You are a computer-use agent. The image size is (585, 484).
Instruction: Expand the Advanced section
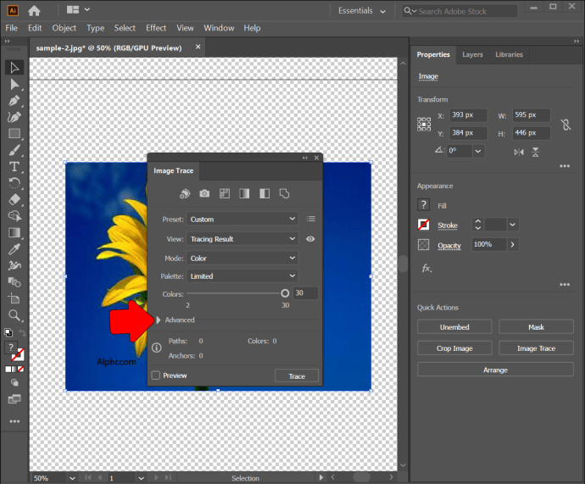(x=159, y=320)
